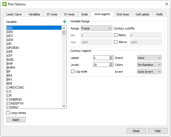This screenshot has width=171, height=137.
Task: Click the Below cutoff value field
Action: 146,35
